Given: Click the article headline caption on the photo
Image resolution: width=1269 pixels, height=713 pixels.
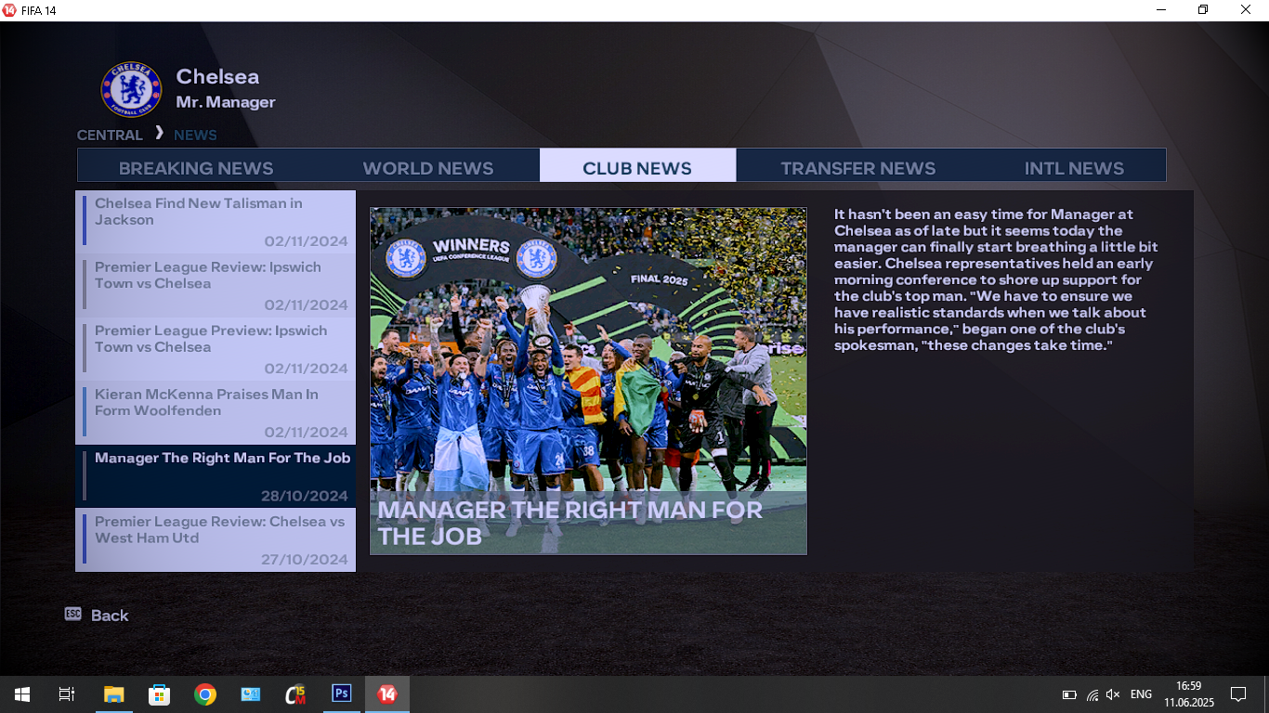Looking at the screenshot, I should [x=569, y=522].
